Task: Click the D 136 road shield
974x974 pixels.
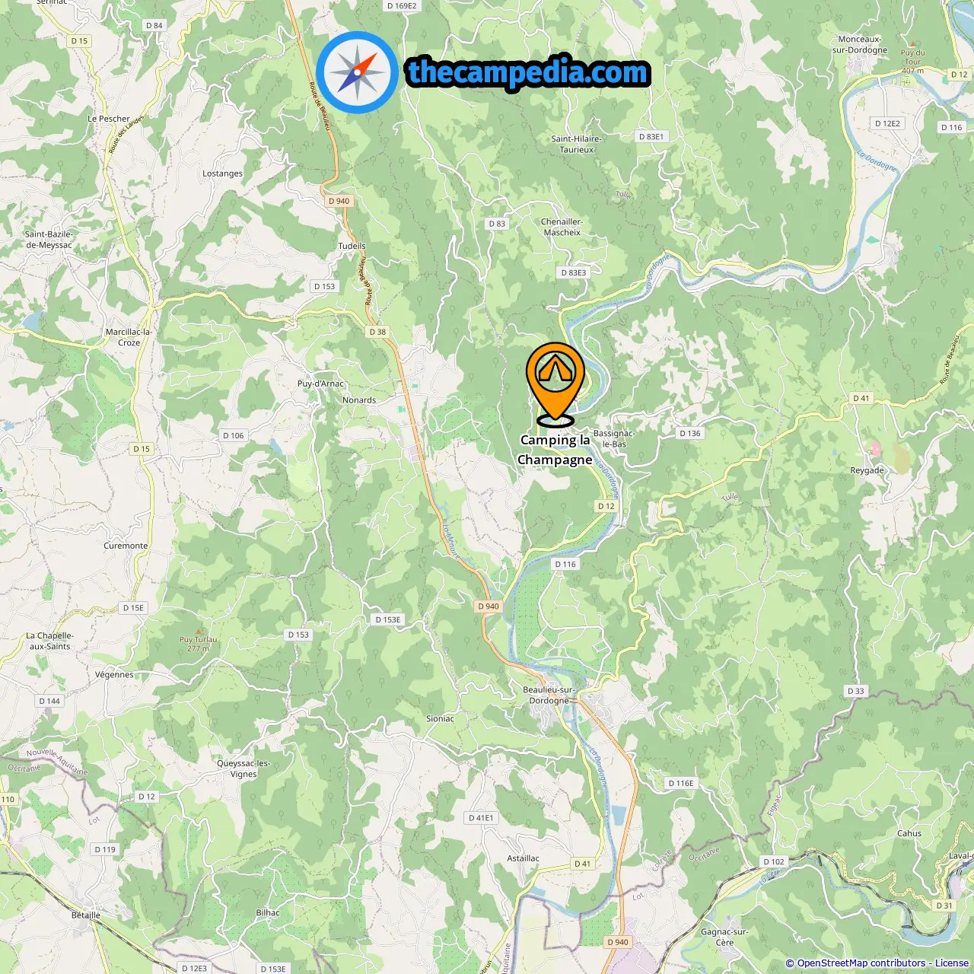Action: click(x=689, y=433)
